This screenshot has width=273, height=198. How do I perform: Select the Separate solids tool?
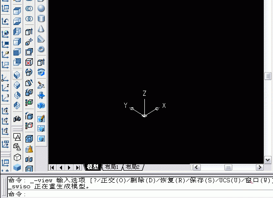coord(29,159)
